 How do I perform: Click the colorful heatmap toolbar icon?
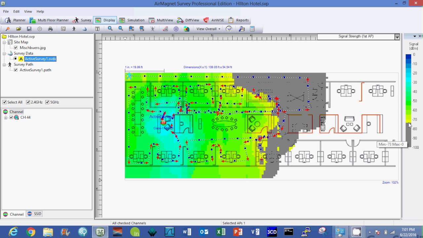187,29
